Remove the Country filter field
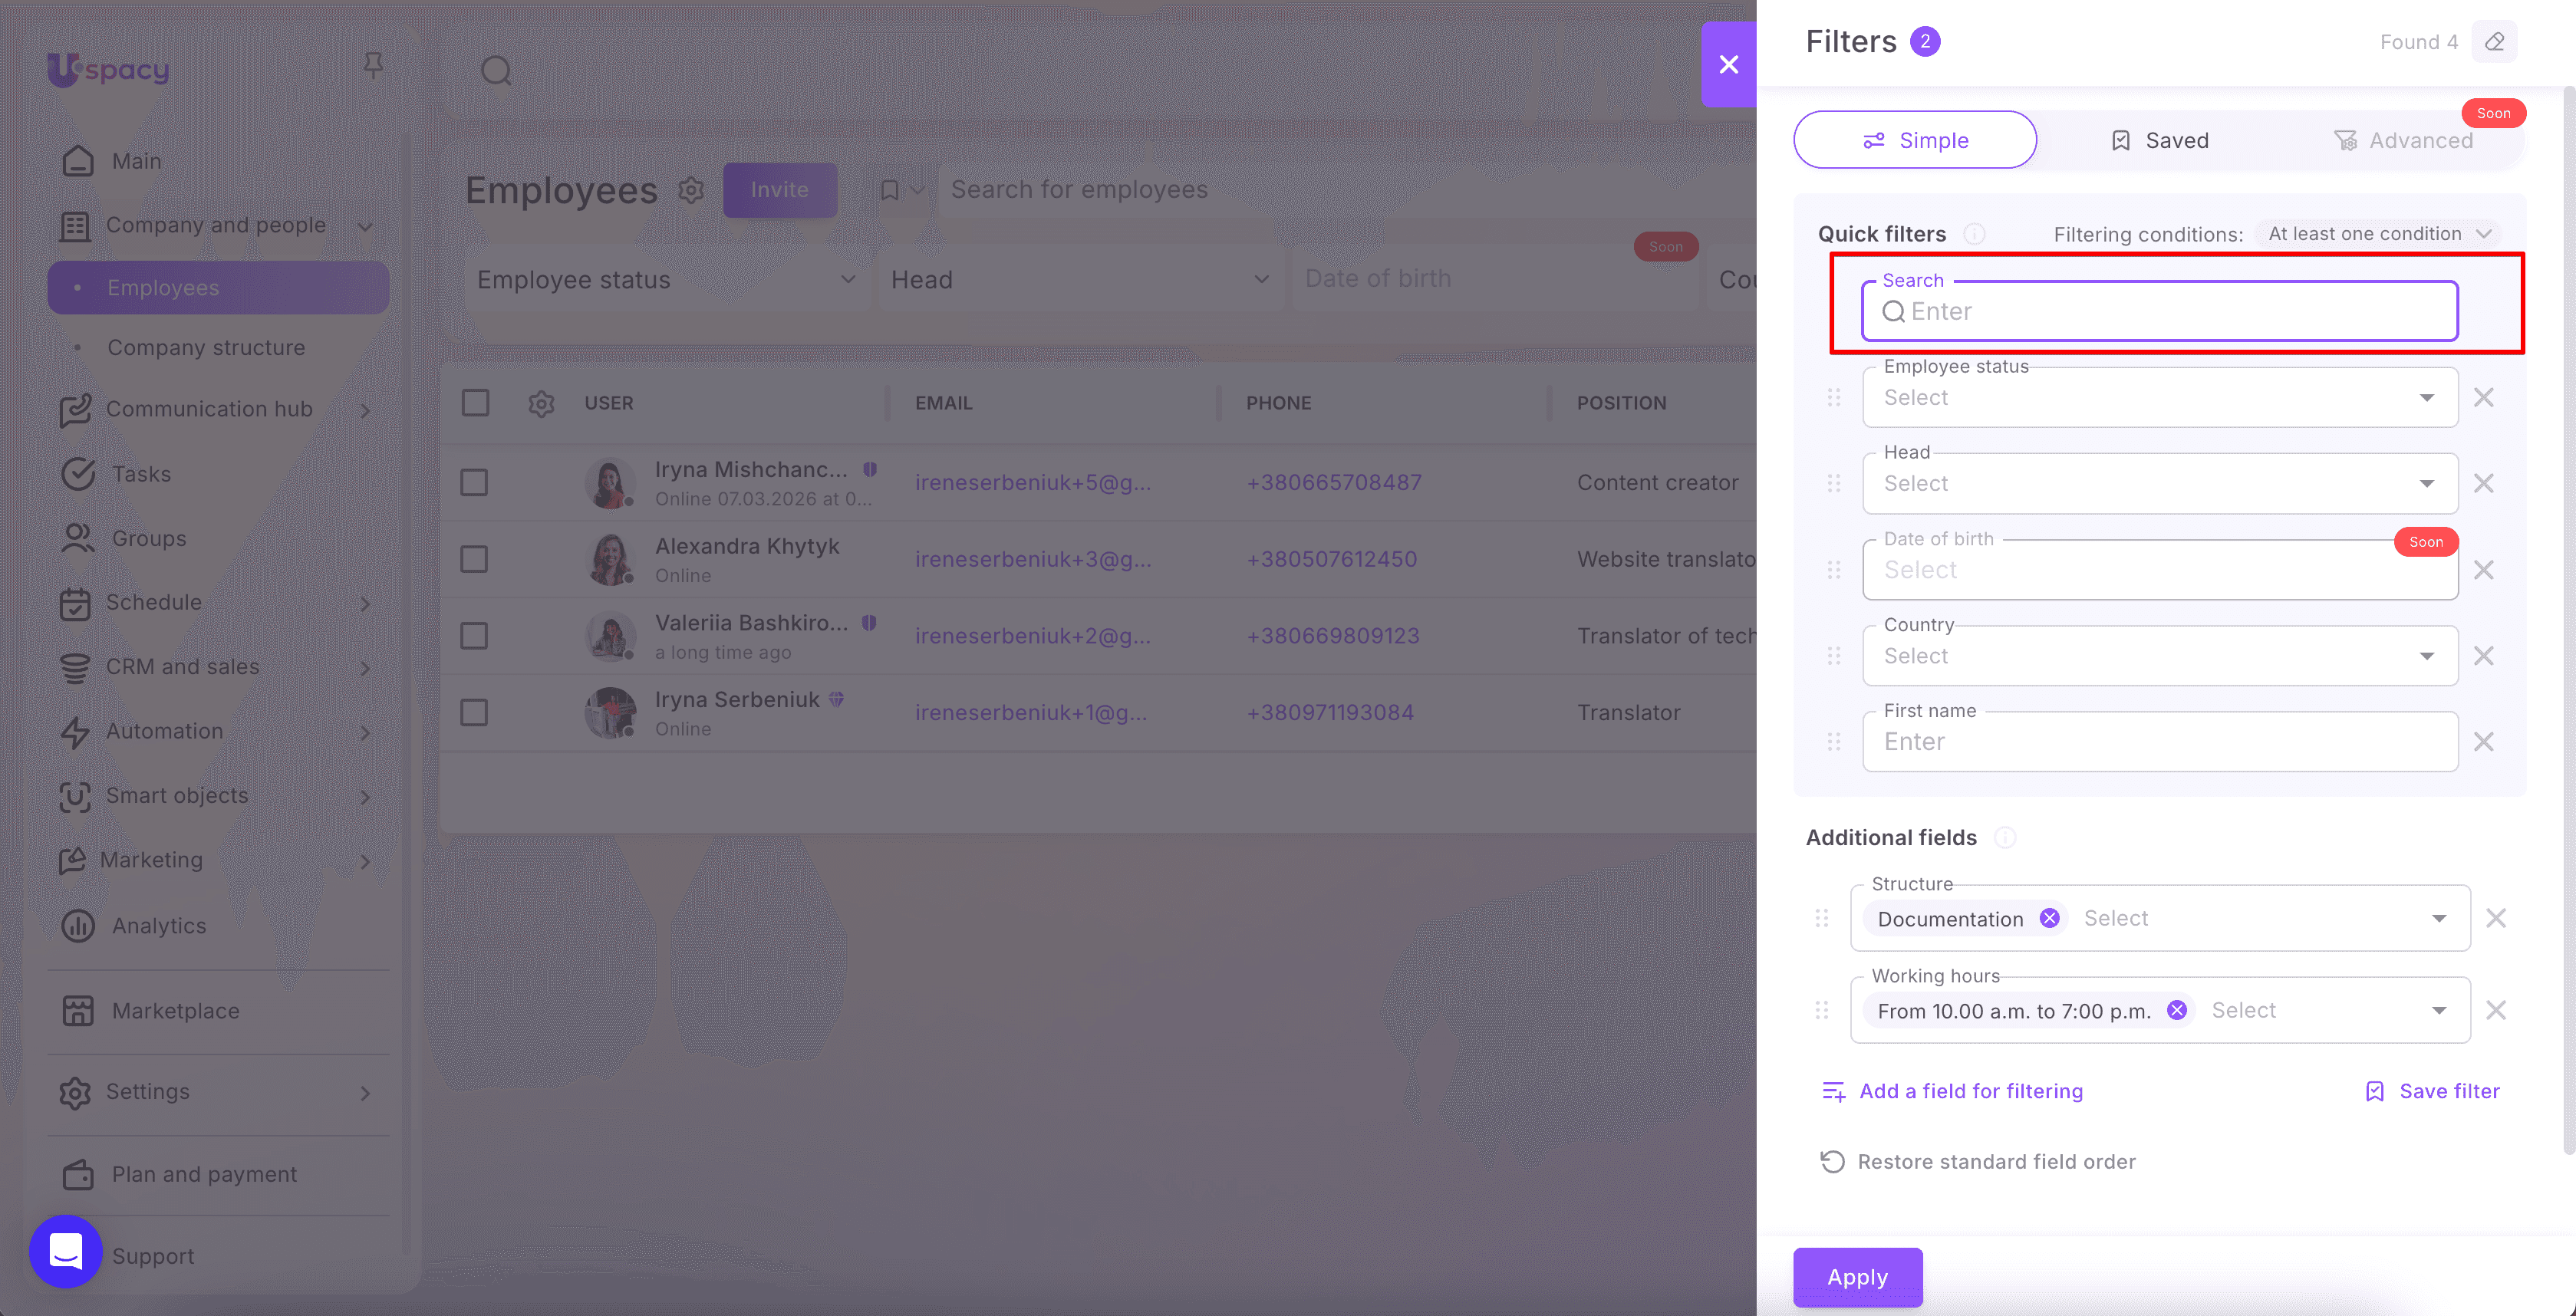This screenshot has width=2576, height=1316. 2483,656
